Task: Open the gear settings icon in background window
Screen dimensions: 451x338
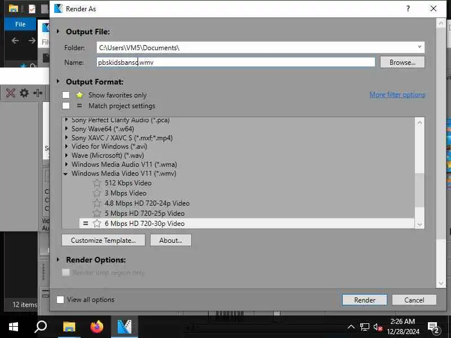Action: click(x=24, y=93)
